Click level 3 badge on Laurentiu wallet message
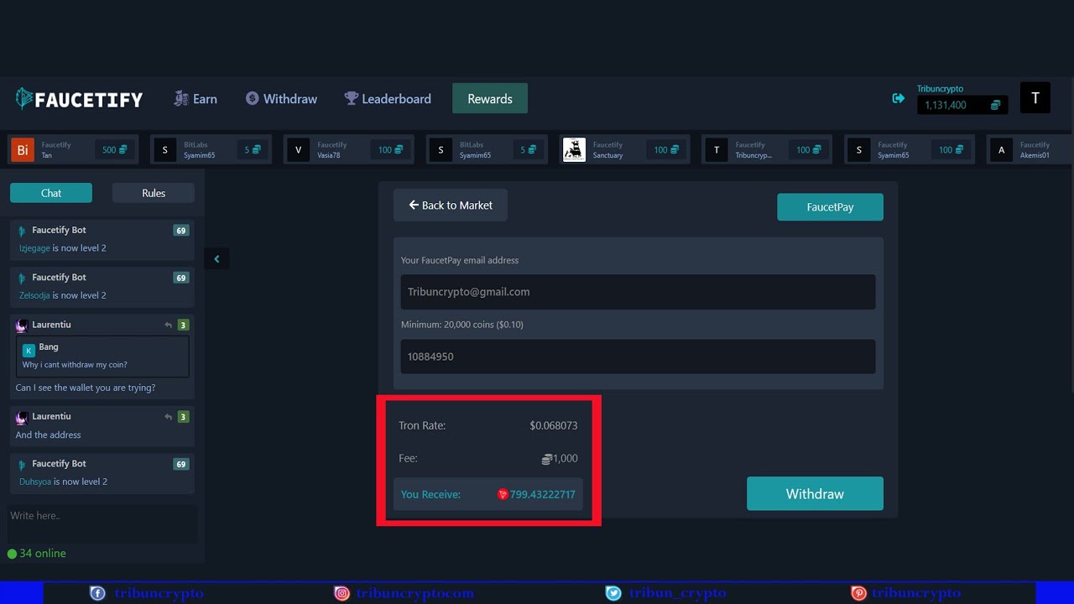The width and height of the screenshot is (1074, 604). click(183, 325)
